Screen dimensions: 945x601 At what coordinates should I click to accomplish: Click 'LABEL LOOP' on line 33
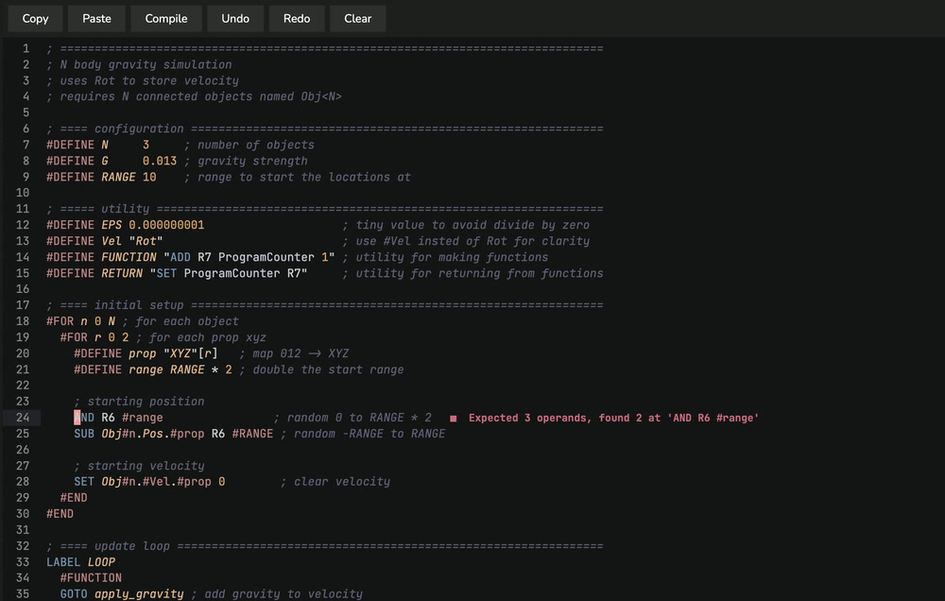click(80, 562)
